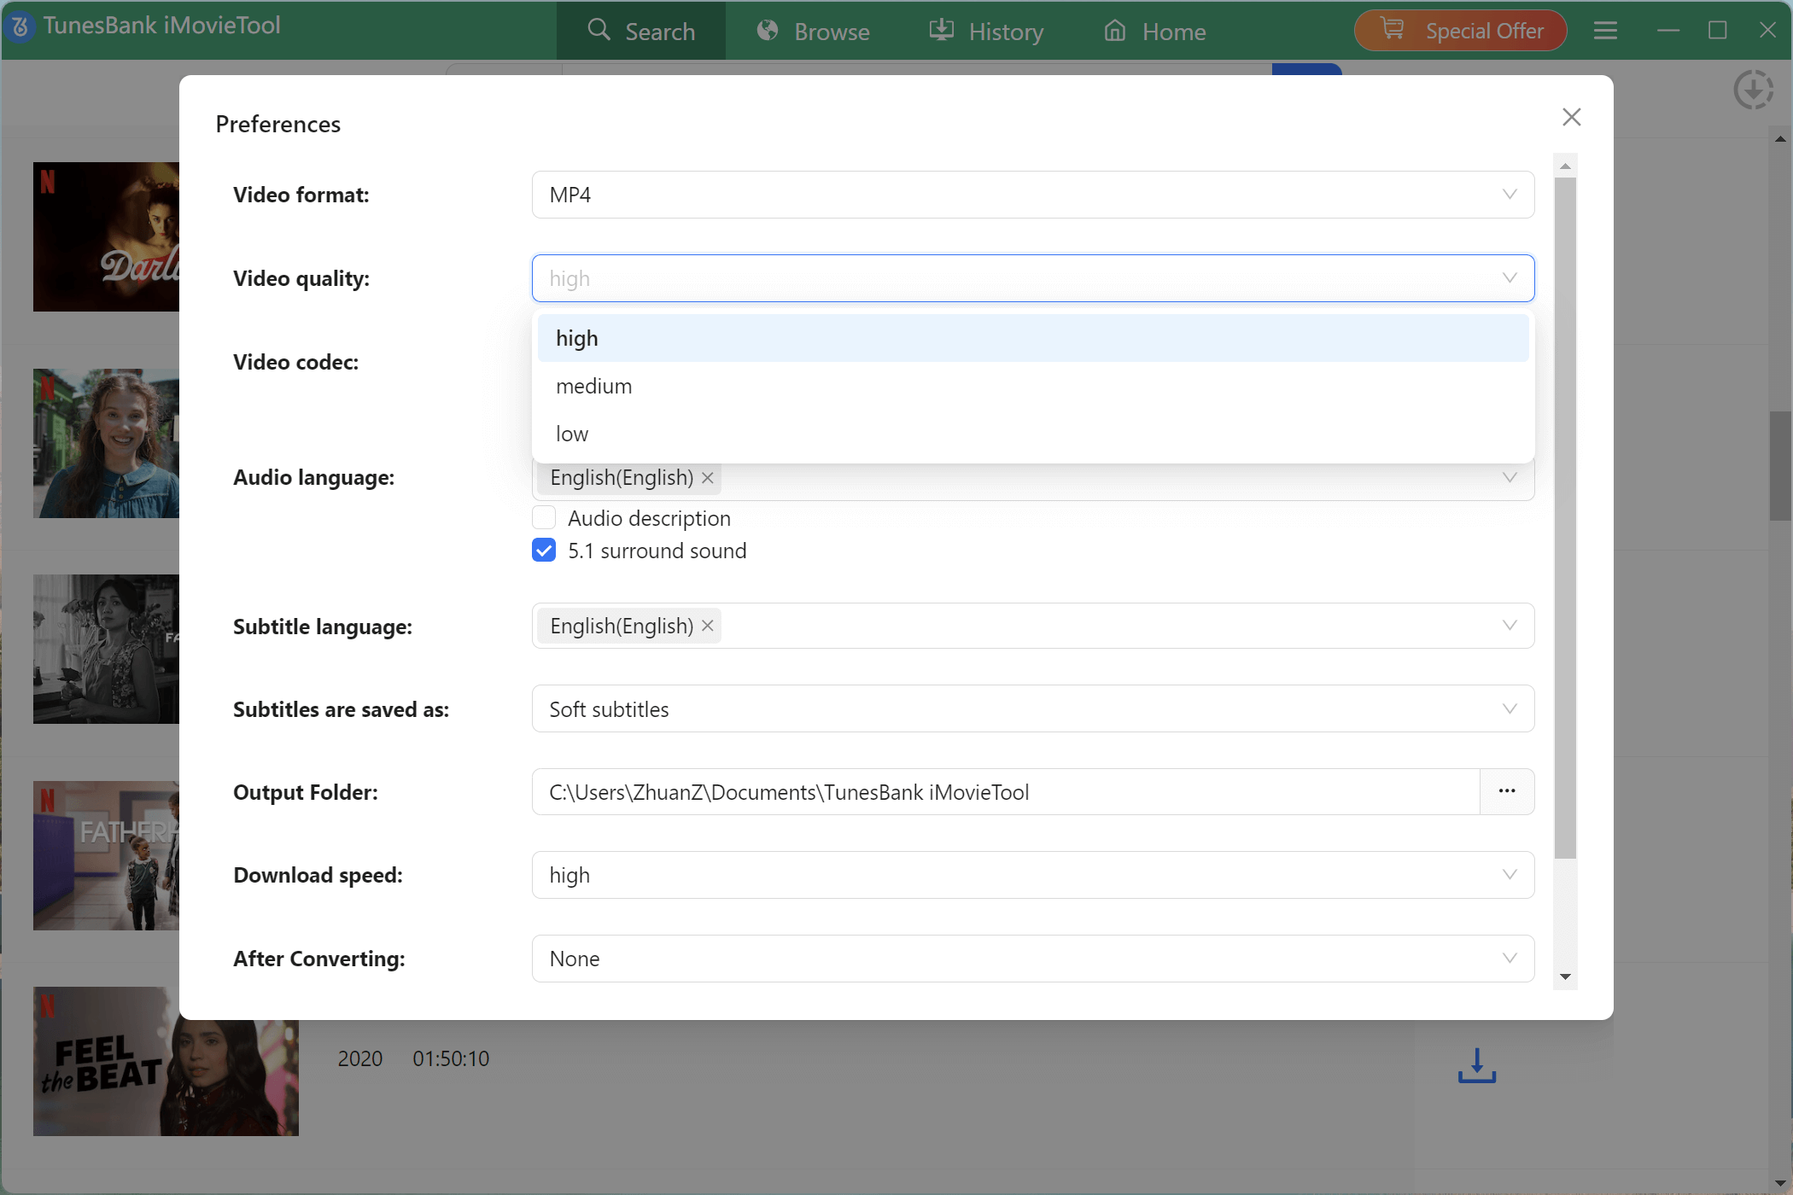This screenshot has height=1195, width=1793.
Task: Enable the Audio description checkbox
Action: click(544, 517)
